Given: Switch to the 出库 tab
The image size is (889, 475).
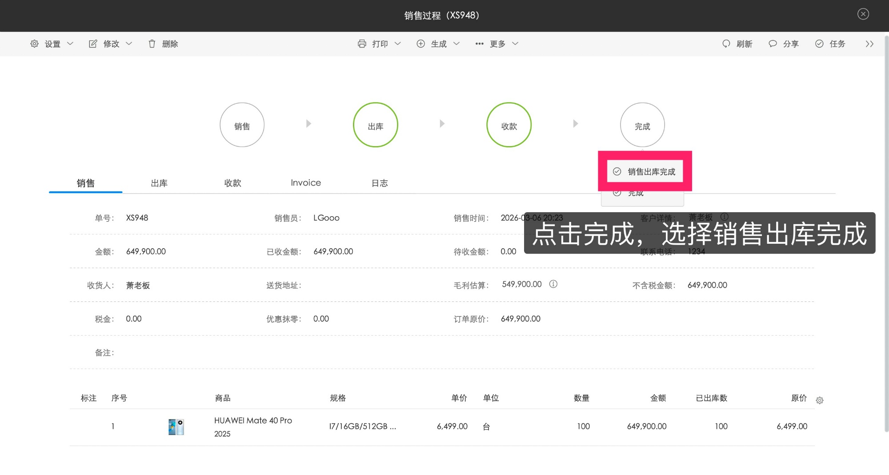Looking at the screenshot, I should coord(159,182).
